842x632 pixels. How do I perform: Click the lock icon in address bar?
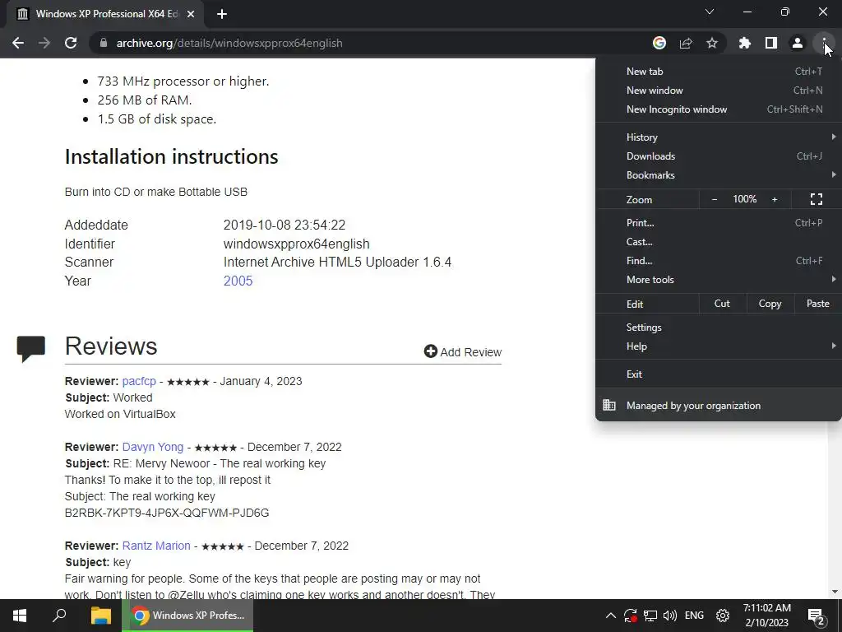pyautogui.click(x=104, y=43)
